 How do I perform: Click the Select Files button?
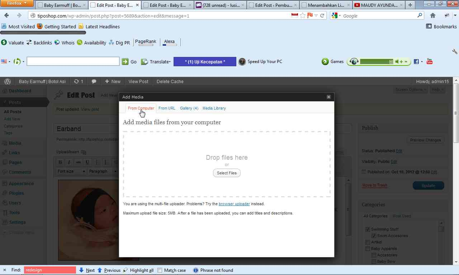pos(227,173)
